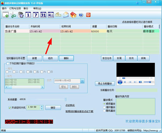Click the red power exit icon

88,15
